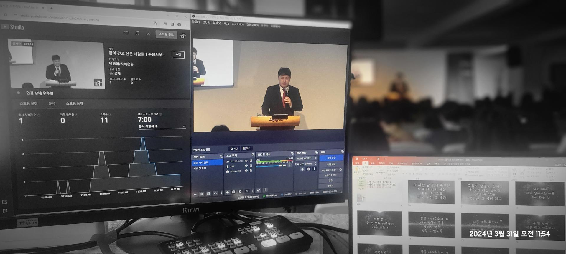Switch to the 스트림 상태 tab

point(75,103)
